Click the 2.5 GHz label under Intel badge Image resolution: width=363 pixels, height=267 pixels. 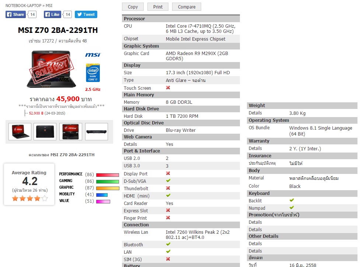tap(93, 89)
